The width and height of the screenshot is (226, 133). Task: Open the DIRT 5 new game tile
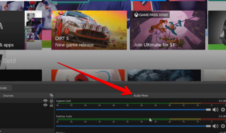tap(89, 30)
